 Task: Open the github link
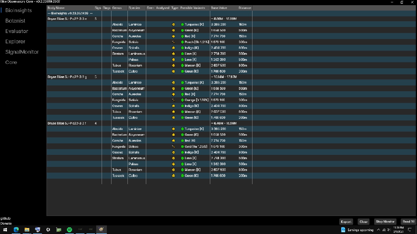click(5, 219)
